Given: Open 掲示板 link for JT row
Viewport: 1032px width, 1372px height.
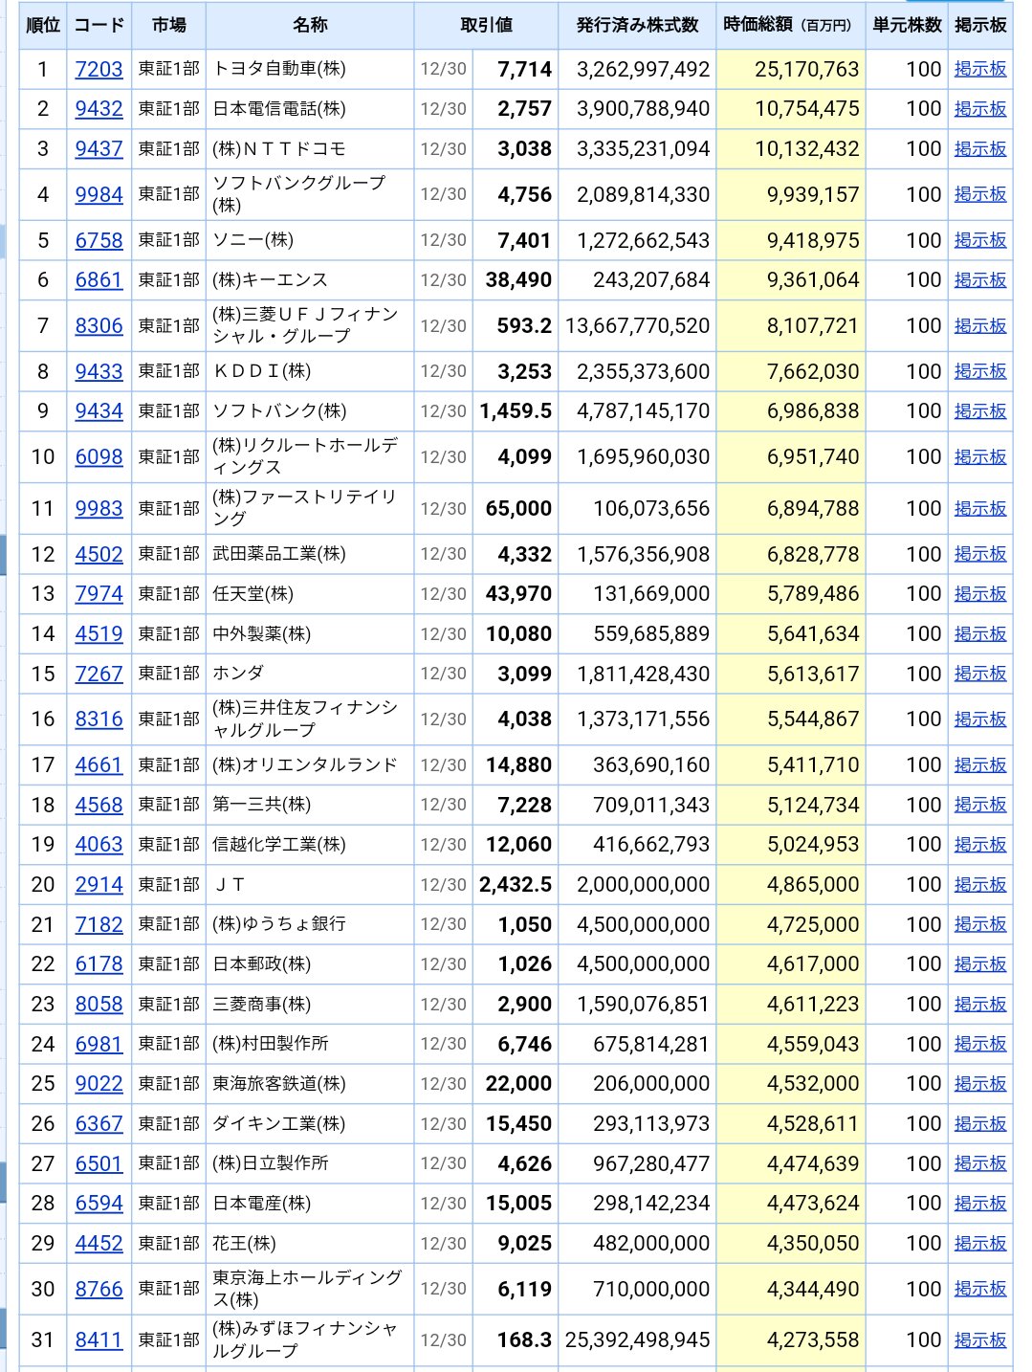Looking at the screenshot, I should pyautogui.click(x=980, y=885).
